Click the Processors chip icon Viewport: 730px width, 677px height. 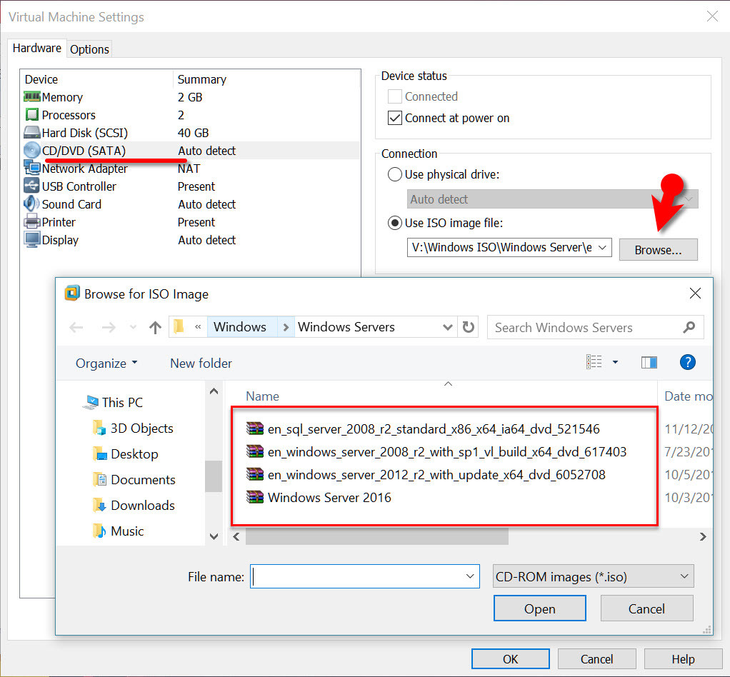pos(31,114)
